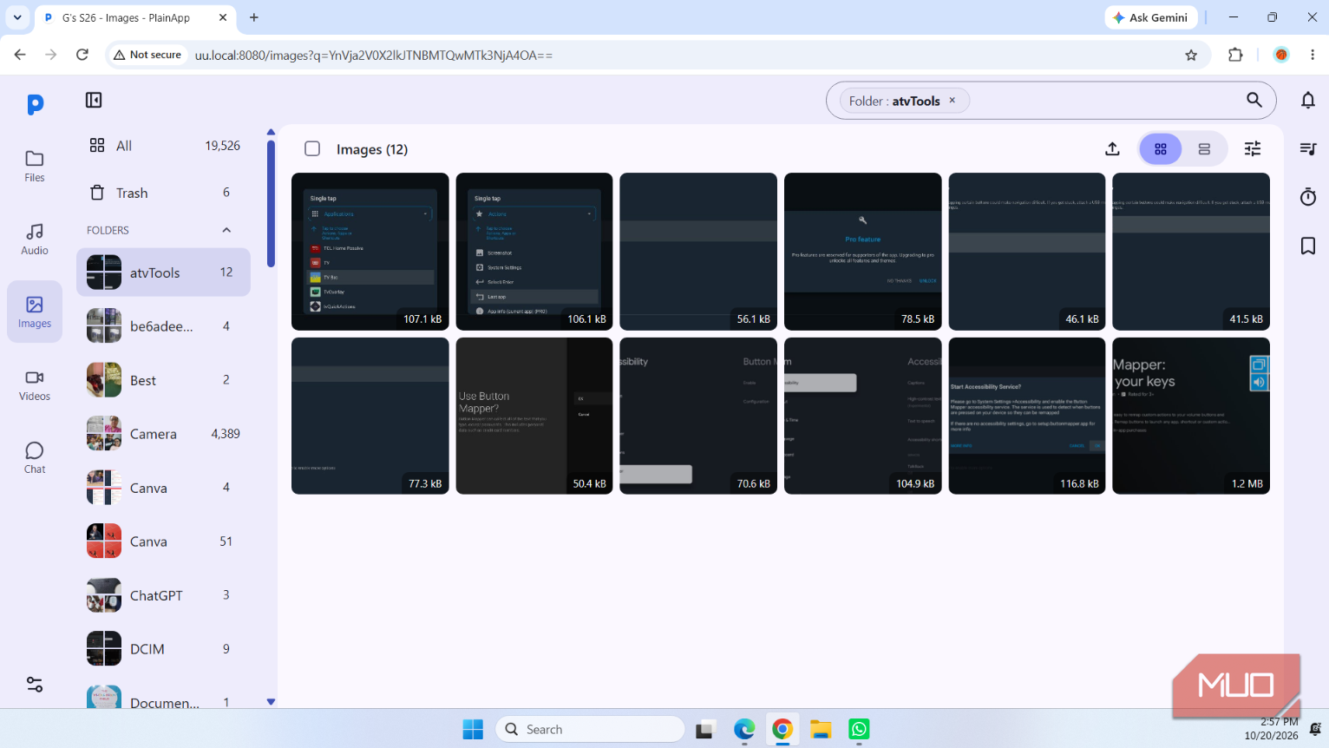This screenshot has width=1329, height=748.
Task: Click the Ask Gemini button
Action: (1151, 17)
